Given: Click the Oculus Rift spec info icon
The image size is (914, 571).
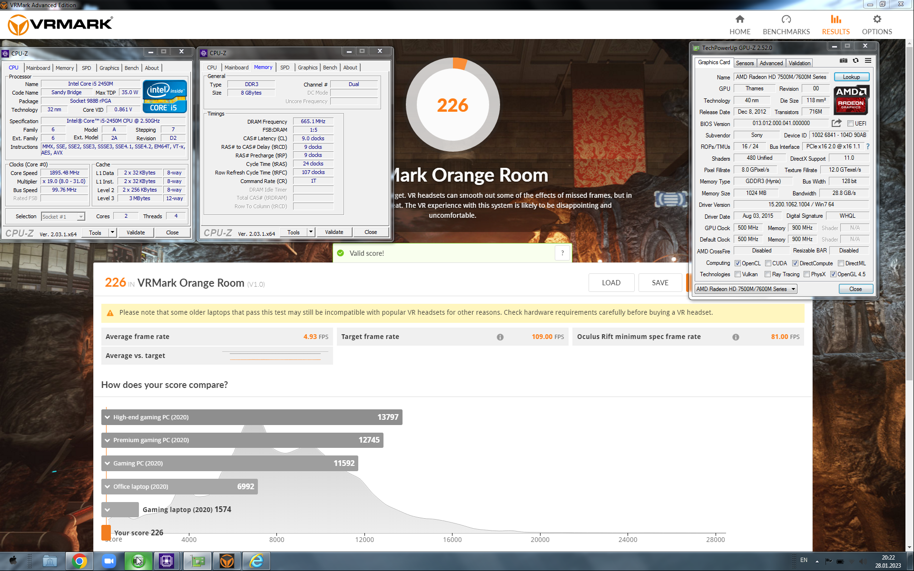Looking at the screenshot, I should (736, 337).
